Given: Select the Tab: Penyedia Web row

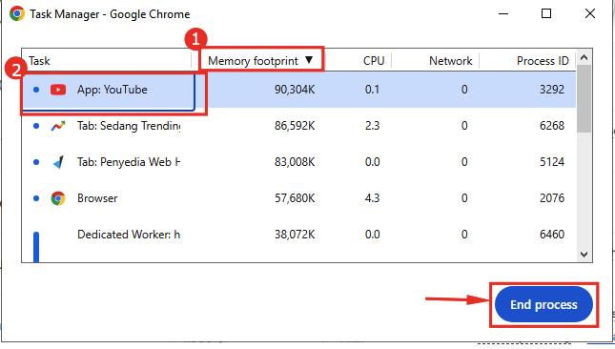Looking at the screenshot, I should pos(298,162).
